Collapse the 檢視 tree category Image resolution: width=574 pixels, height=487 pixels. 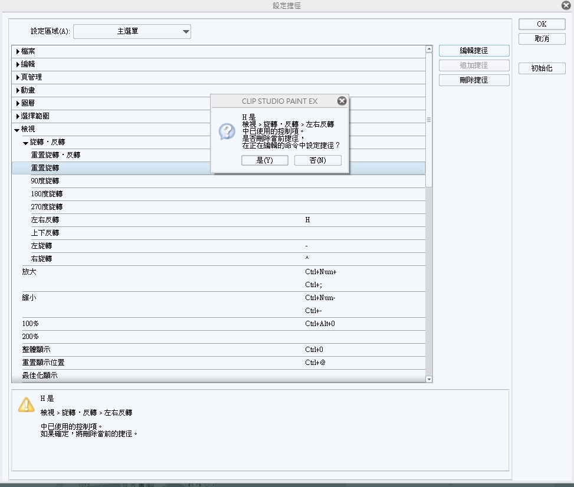(x=17, y=130)
